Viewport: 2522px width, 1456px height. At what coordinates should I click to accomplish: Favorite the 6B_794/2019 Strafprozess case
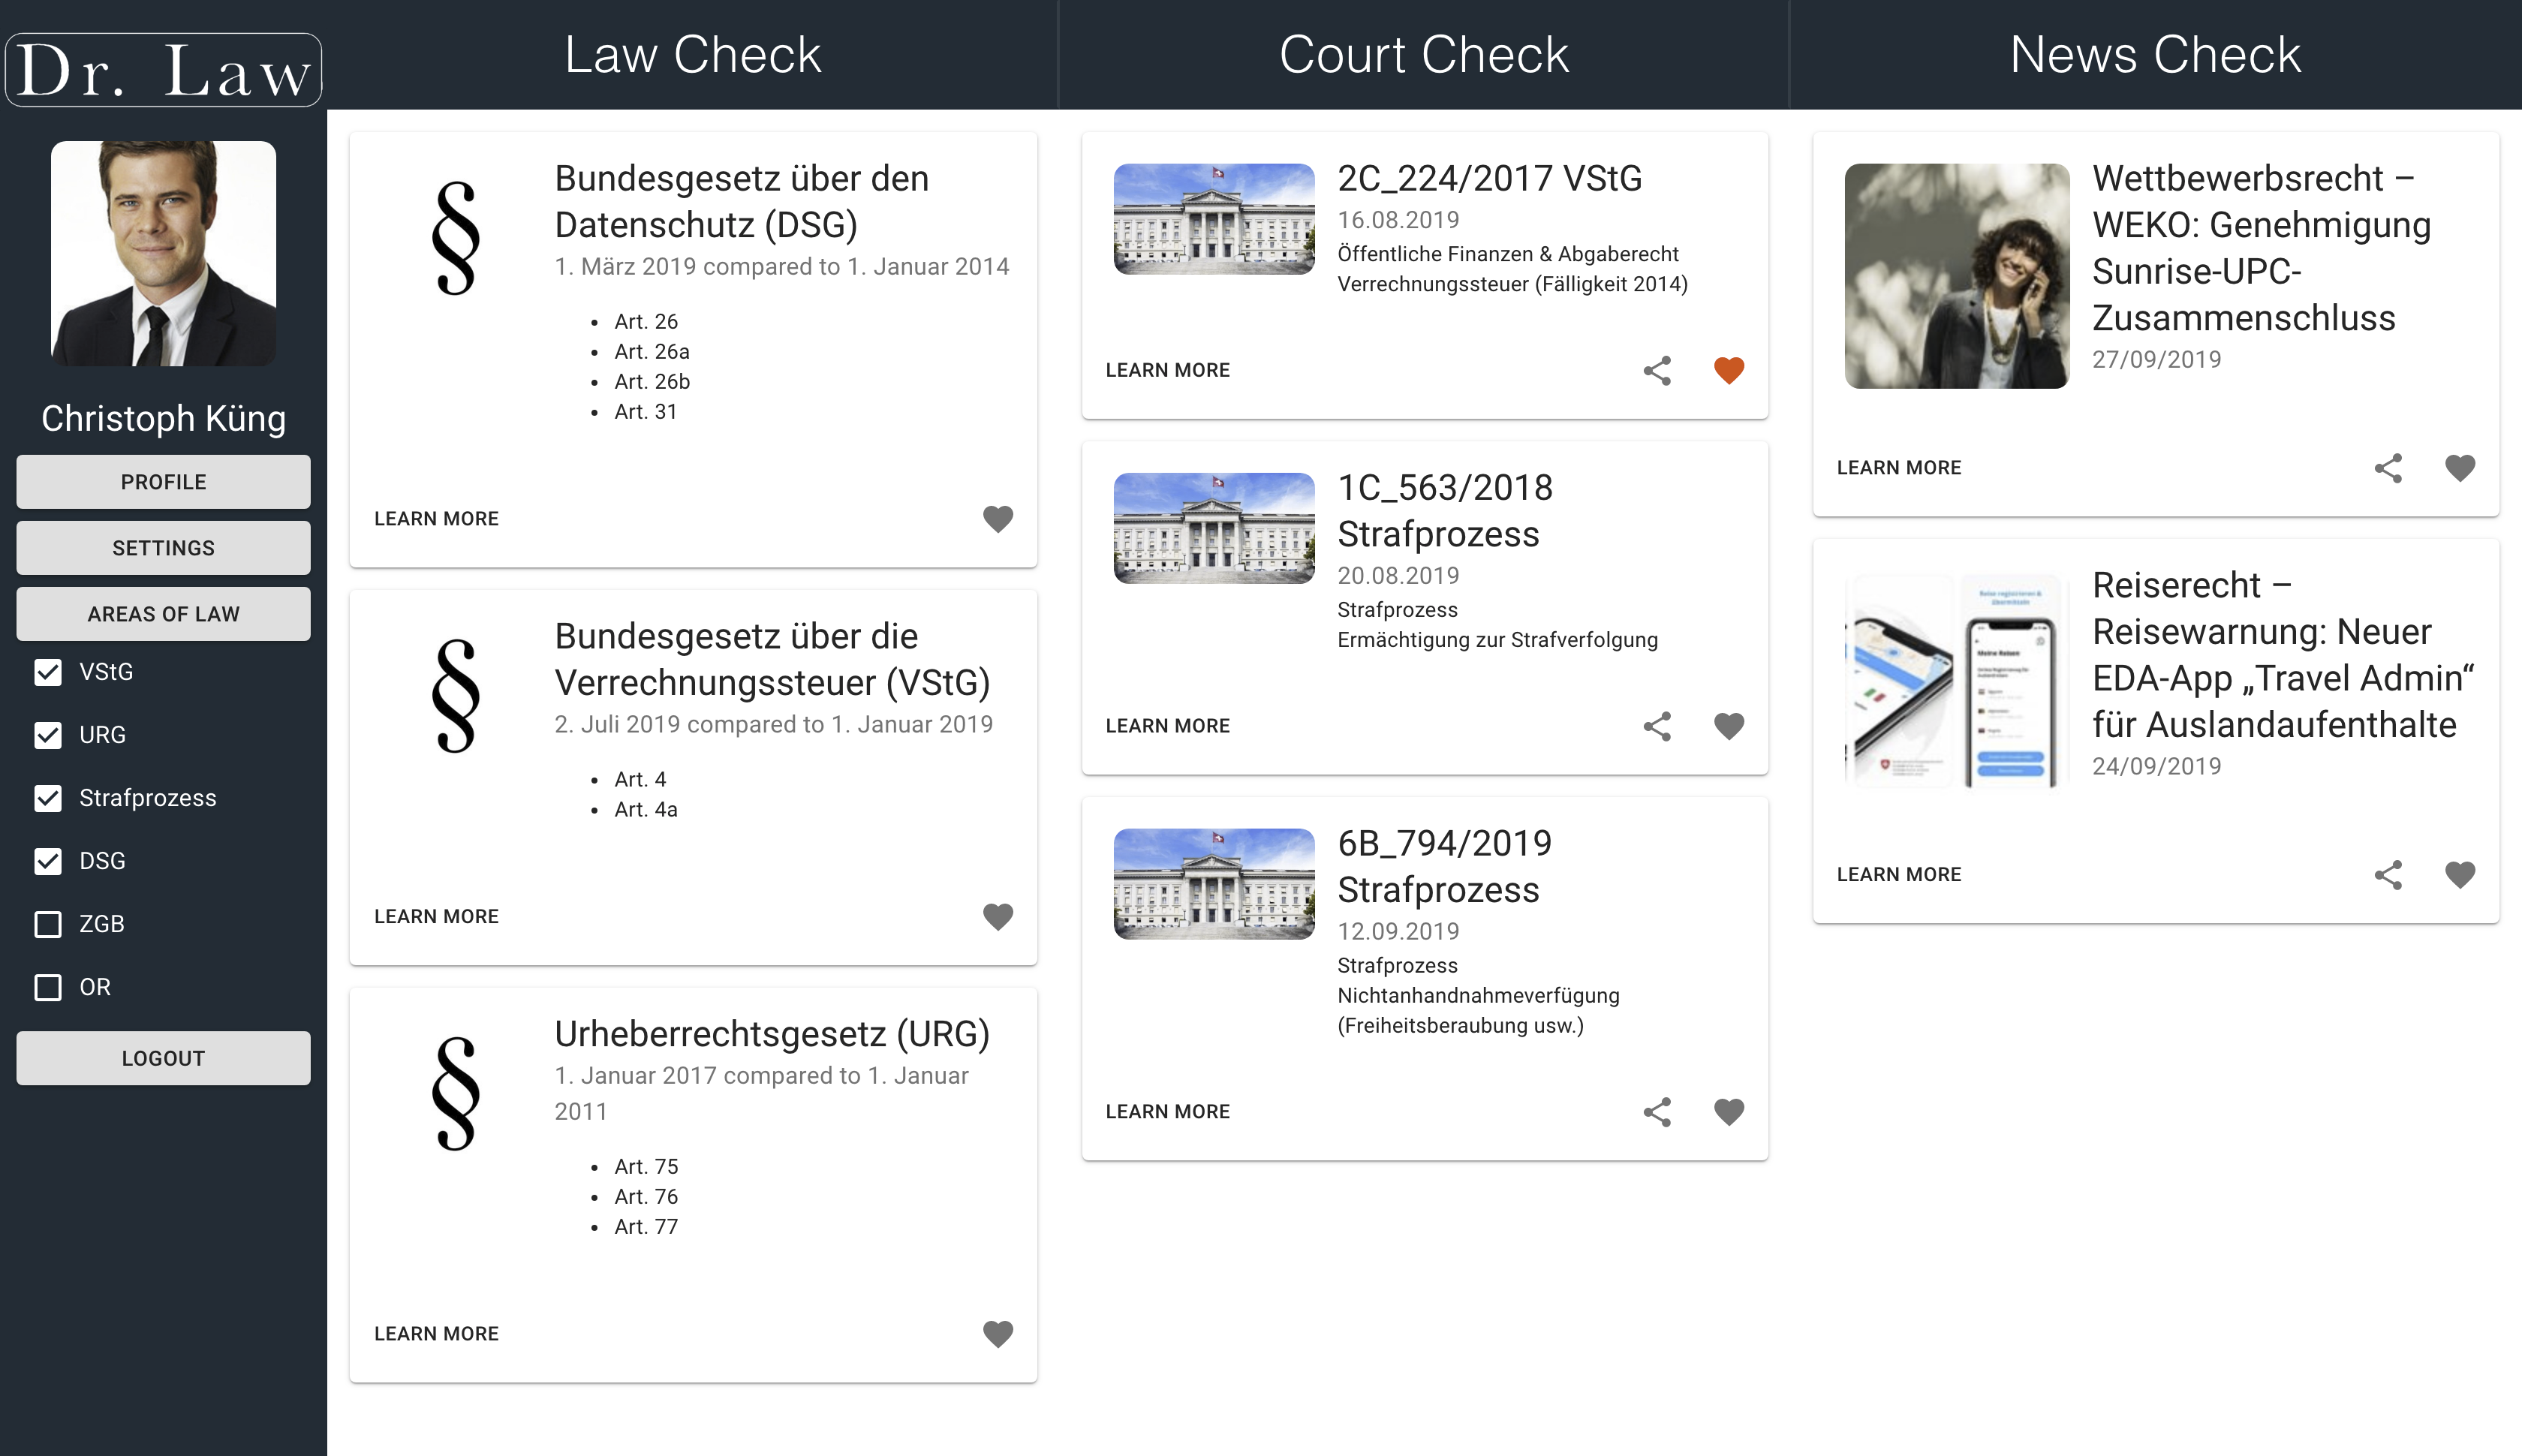[x=1728, y=1111]
